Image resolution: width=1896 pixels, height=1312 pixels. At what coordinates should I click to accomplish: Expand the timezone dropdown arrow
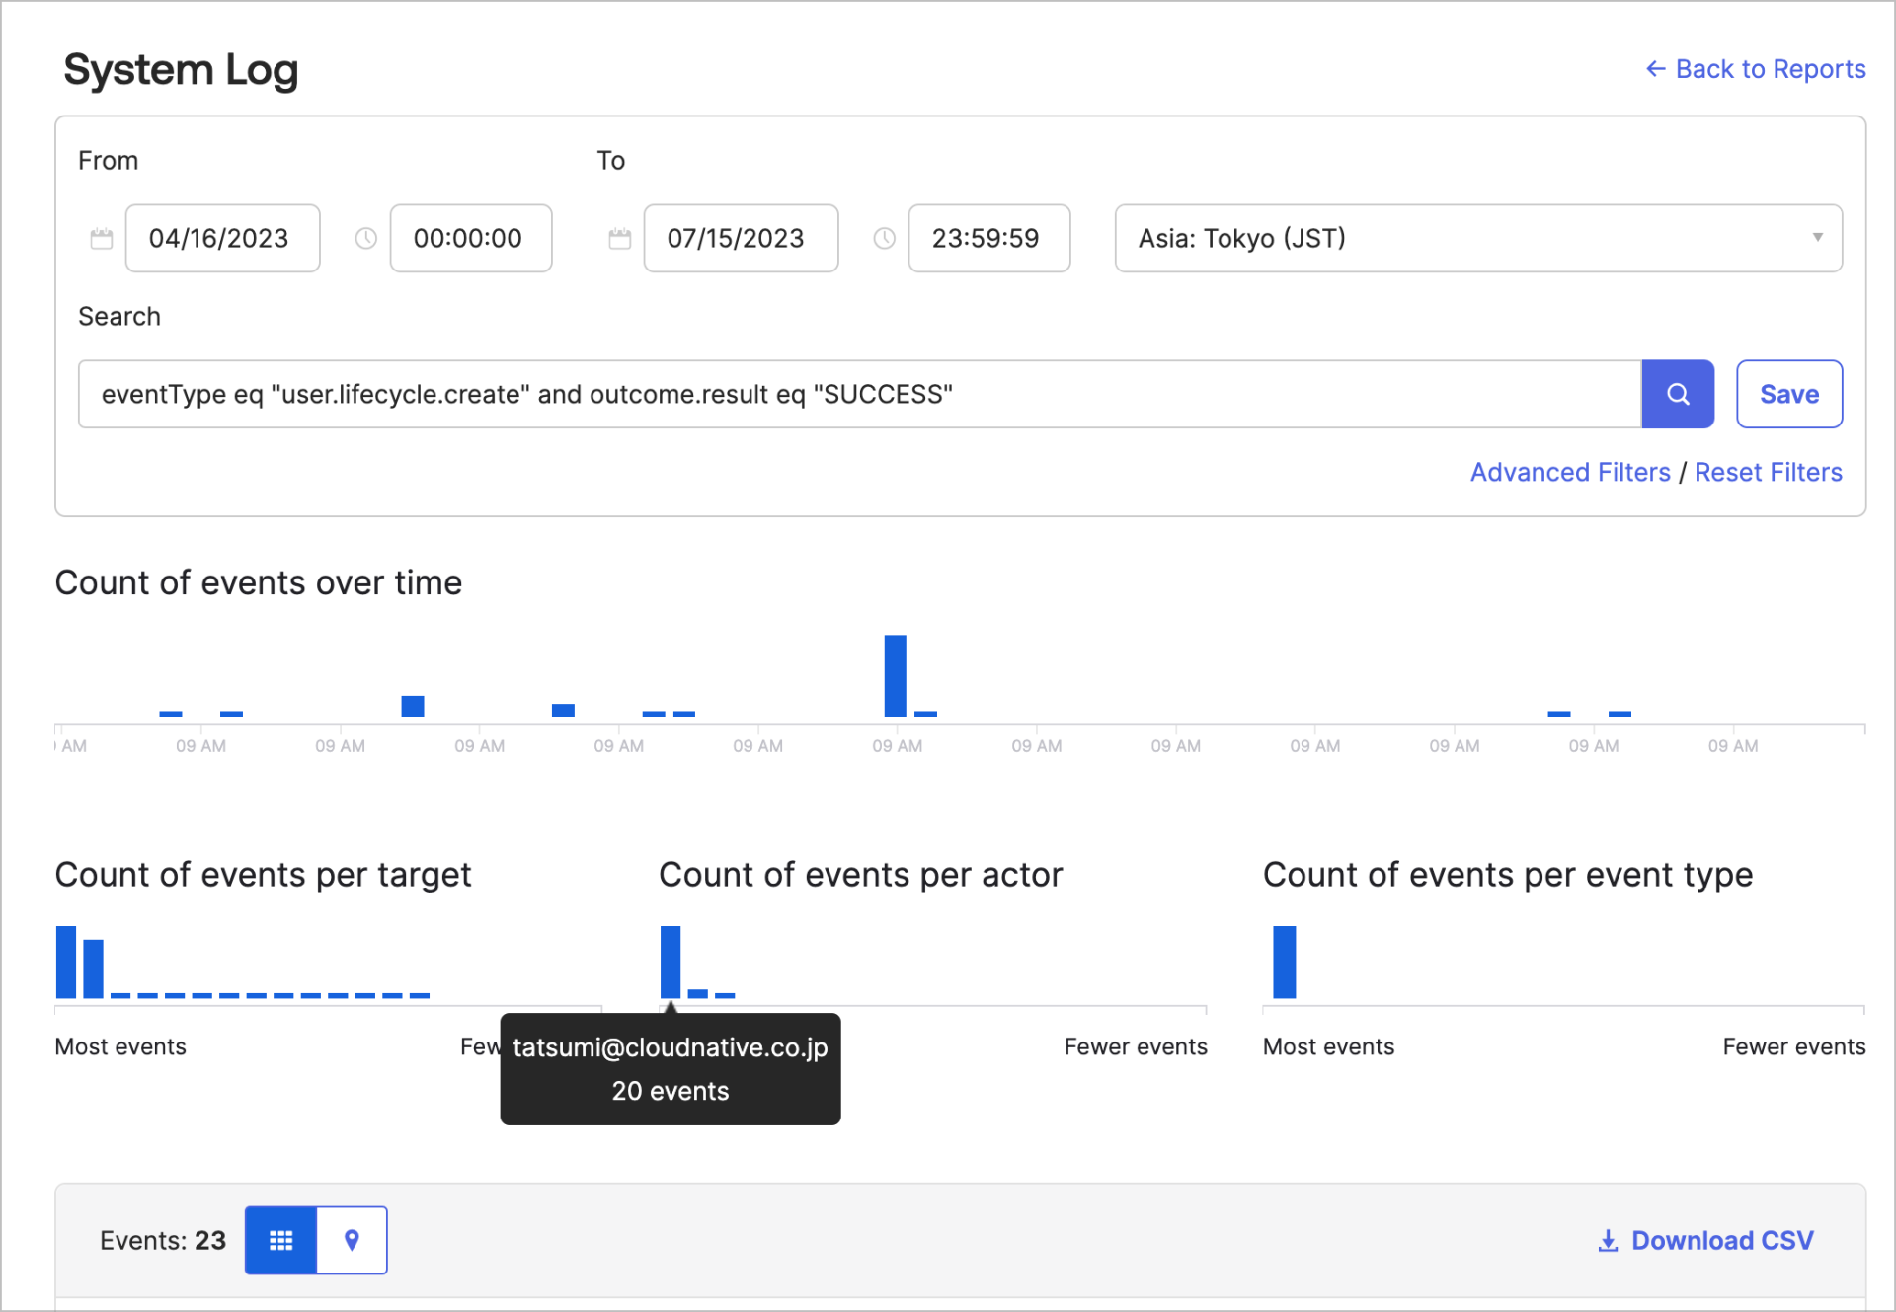tap(1817, 238)
